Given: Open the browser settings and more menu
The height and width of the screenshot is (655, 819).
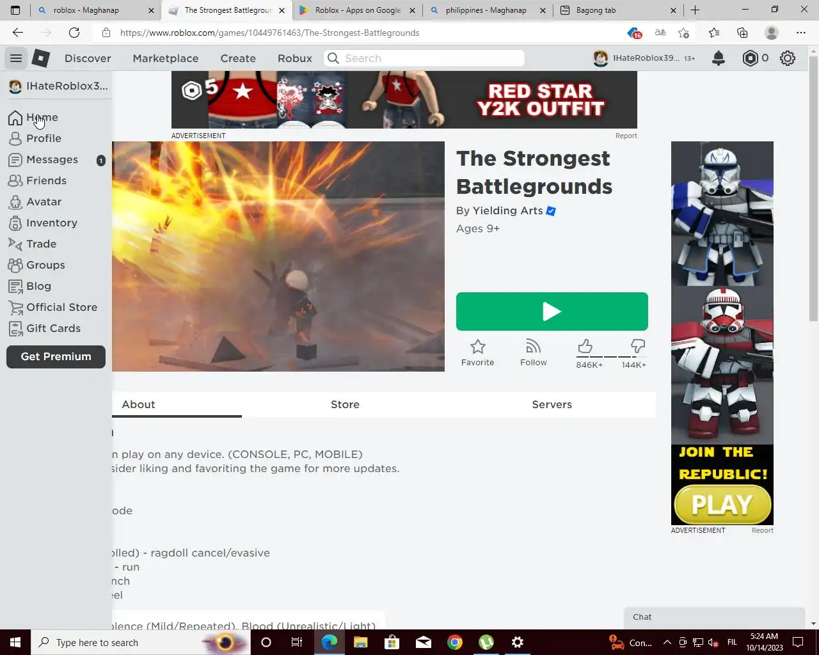Looking at the screenshot, I should click(801, 33).
